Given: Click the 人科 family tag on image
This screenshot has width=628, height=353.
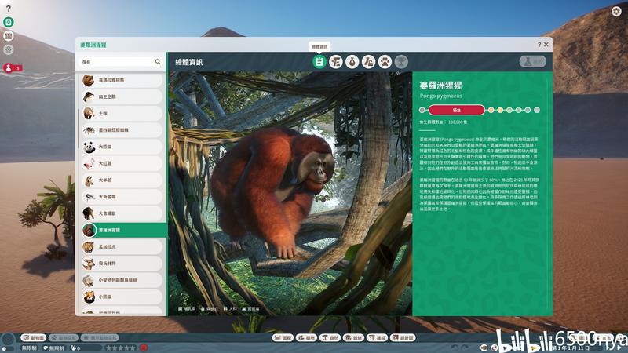Looking at the screenshot, I should coord(230,308).
